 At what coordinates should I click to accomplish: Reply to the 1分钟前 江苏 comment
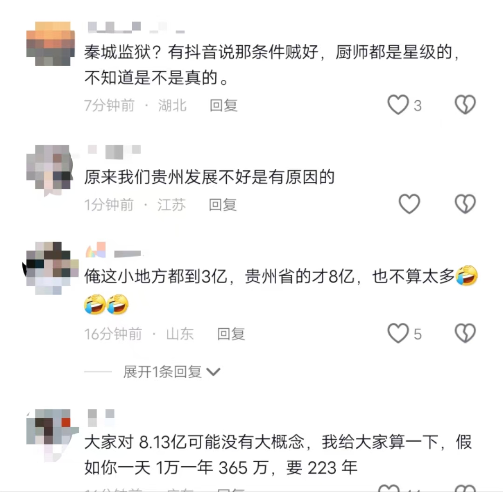pos(223,205)
